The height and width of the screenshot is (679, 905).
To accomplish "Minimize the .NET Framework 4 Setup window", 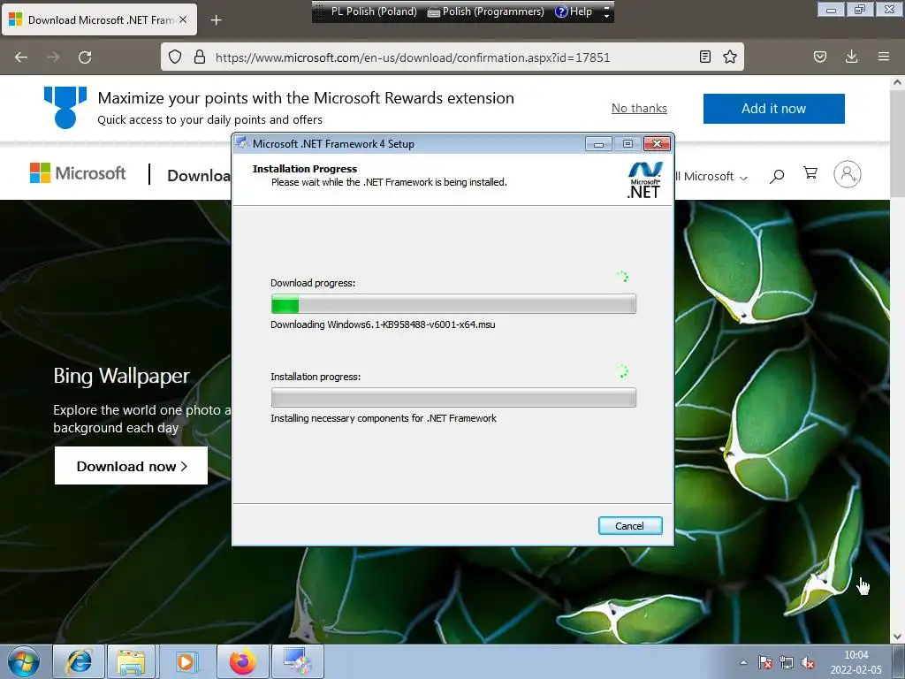I will tap(598, 144).
